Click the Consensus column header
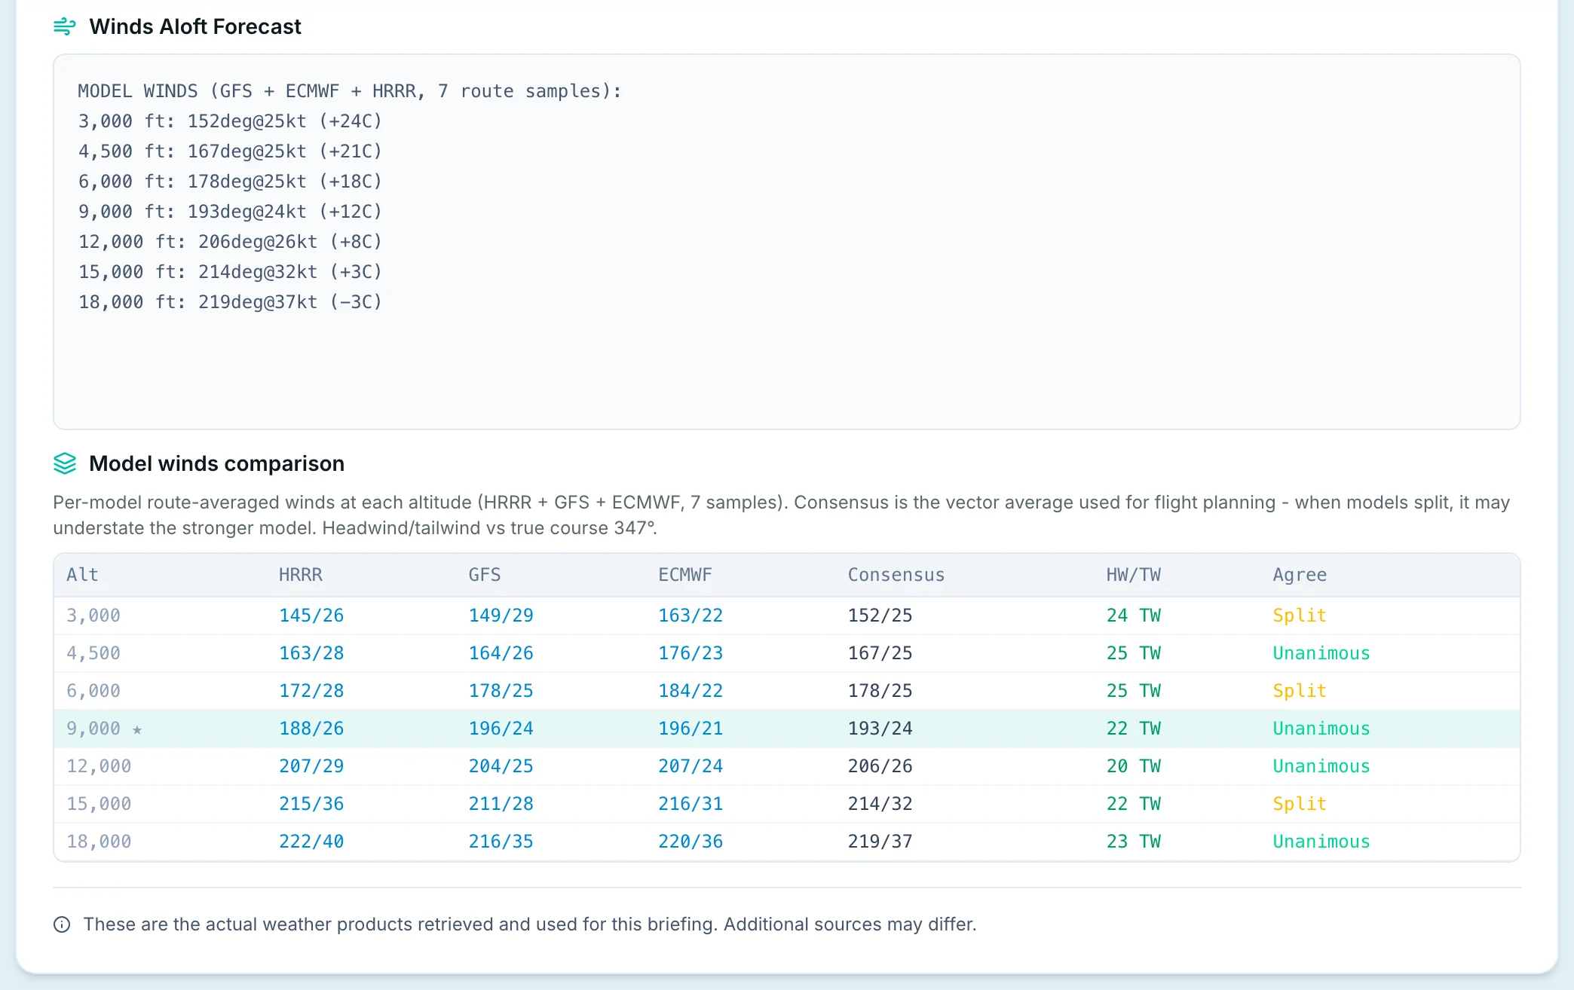The width and height of the screenshot is (1574, 990). pyautogui.click(x=896, y=575)
